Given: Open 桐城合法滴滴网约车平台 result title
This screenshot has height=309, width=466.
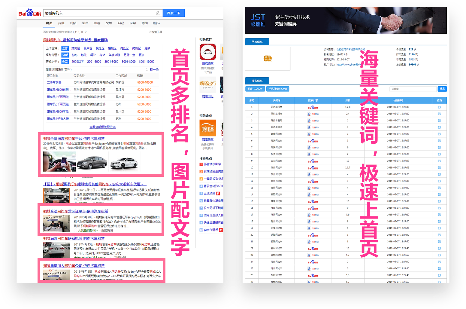Looking at the screenshot, I should 74,139.
